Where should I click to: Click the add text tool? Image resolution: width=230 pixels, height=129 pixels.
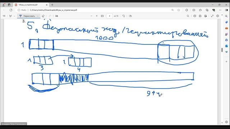click(x=50, y=16)
